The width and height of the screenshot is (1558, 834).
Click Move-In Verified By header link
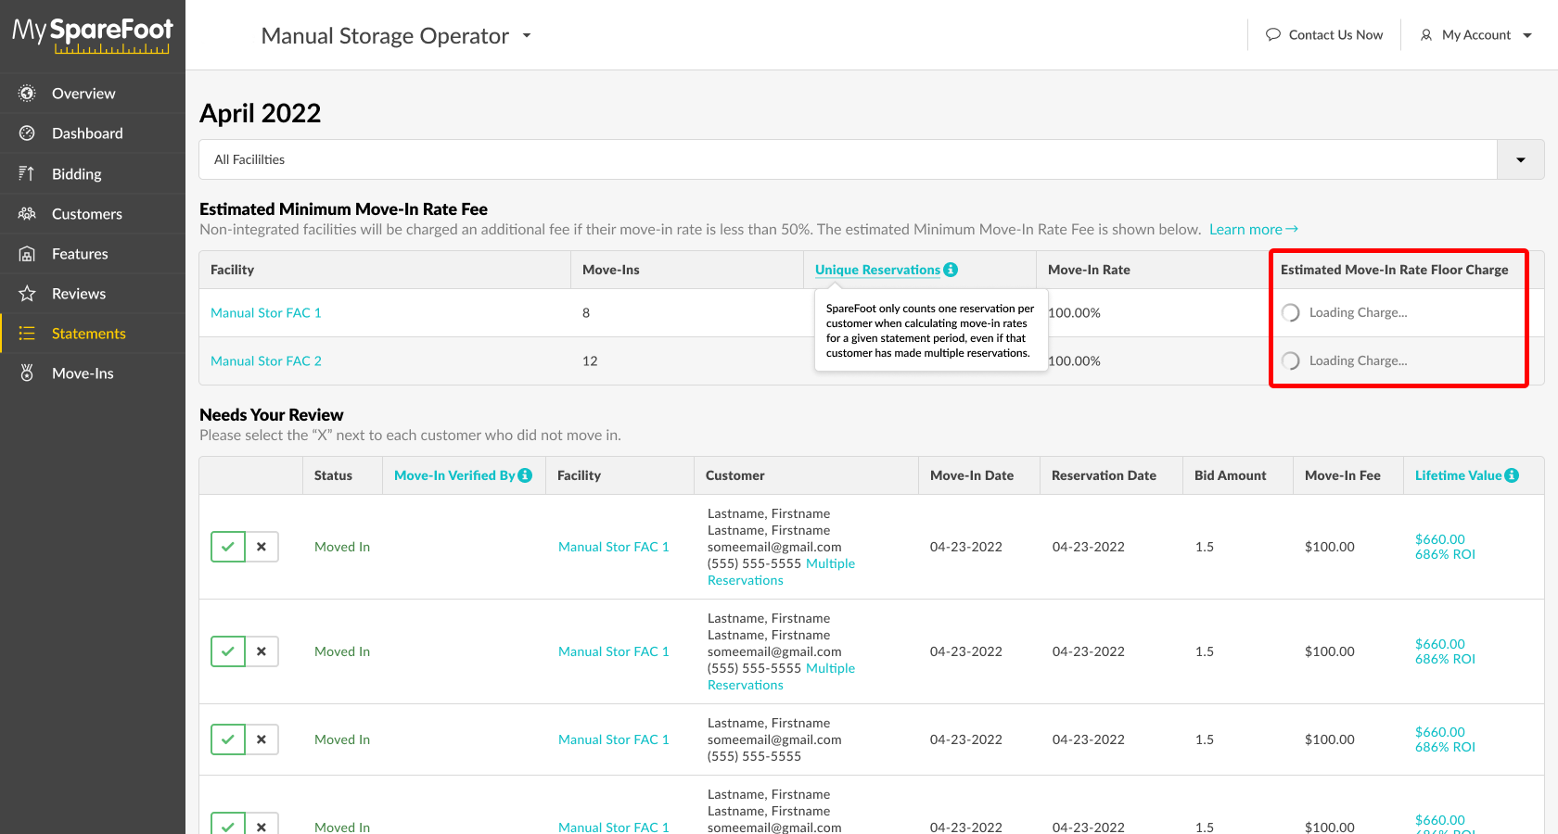[454, 475]
